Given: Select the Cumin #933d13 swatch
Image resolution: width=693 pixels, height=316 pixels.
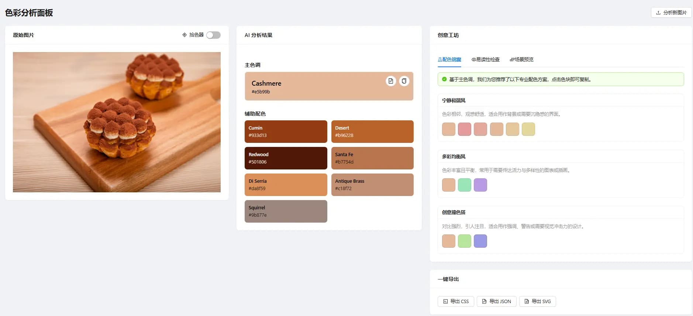Looking at the screenshot, I should click(x=286, y=131).
